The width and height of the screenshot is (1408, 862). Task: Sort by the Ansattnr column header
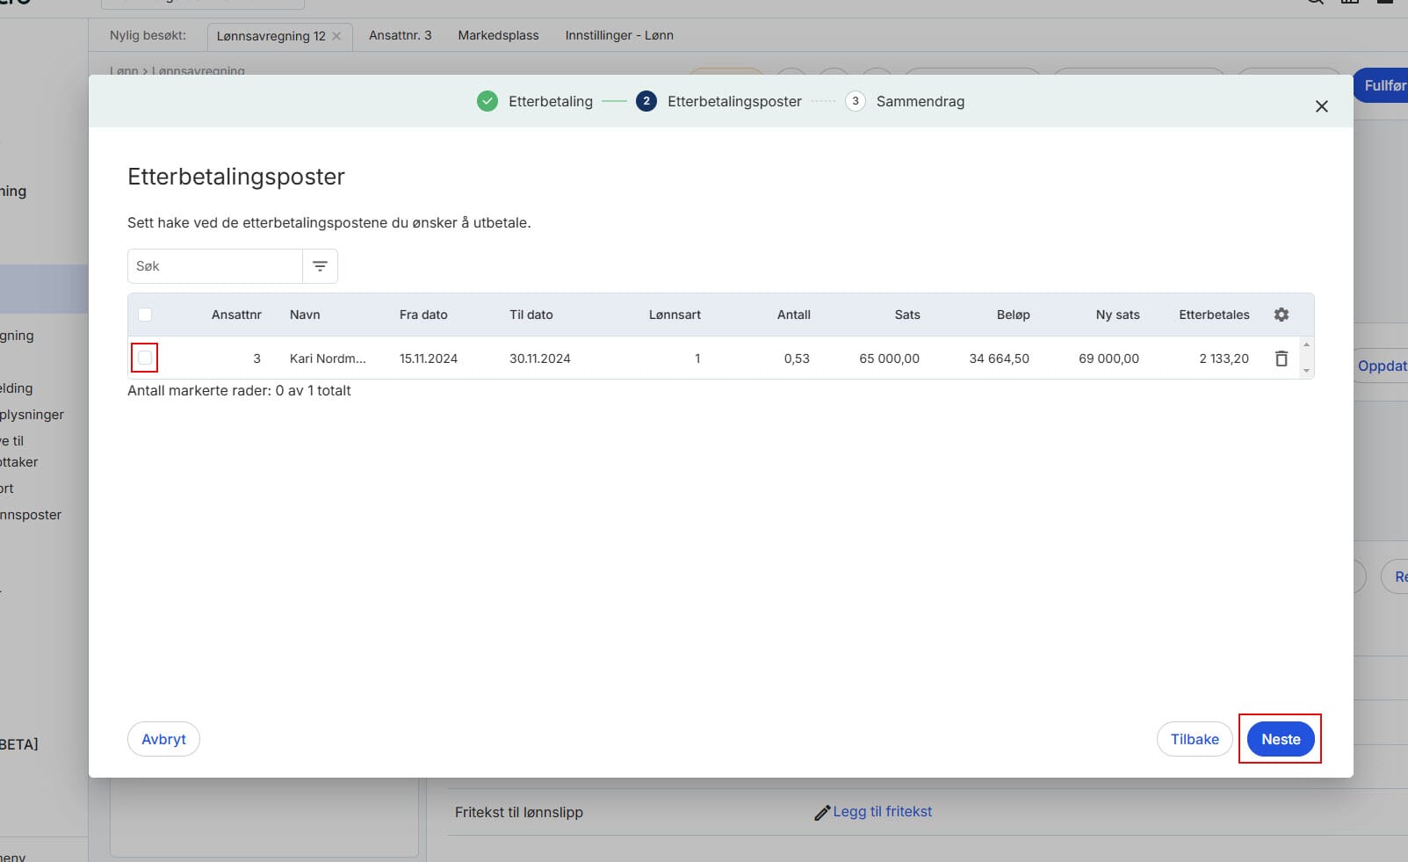236,315
